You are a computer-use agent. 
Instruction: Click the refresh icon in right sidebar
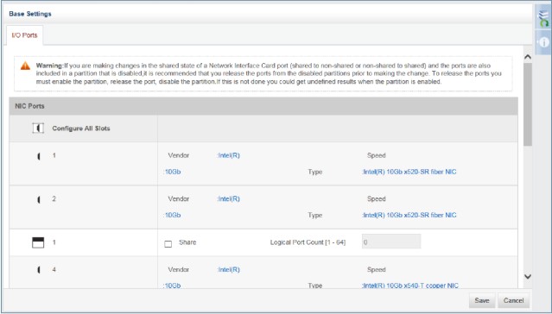pos(544,17)
